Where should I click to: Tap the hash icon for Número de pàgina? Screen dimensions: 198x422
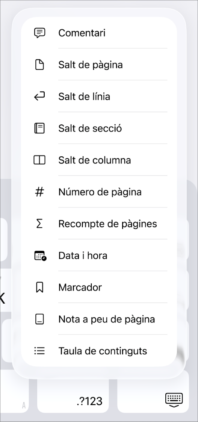(x=39, y=192)
